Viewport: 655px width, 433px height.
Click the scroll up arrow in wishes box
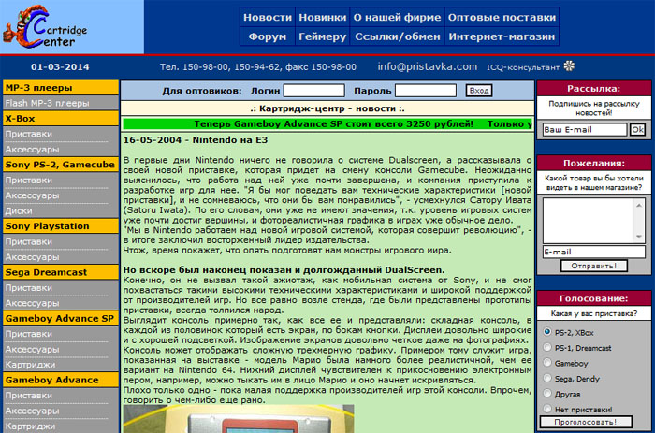(639, 205)
